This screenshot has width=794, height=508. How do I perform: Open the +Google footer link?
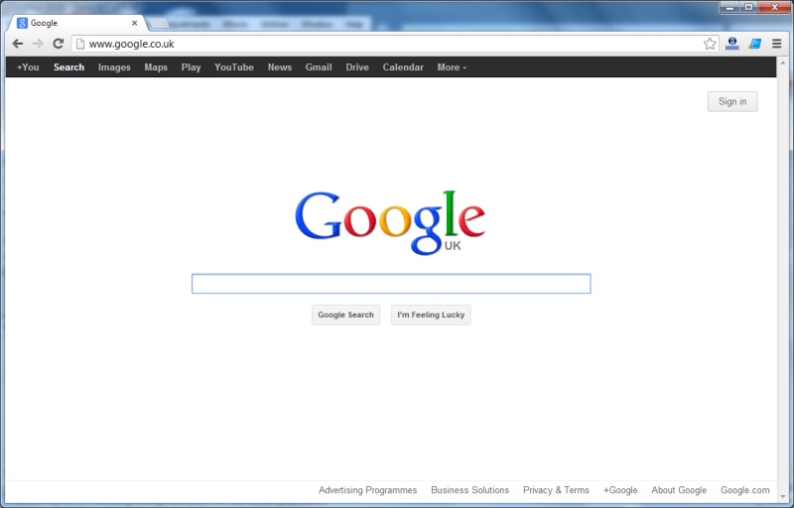coord(620,490)
